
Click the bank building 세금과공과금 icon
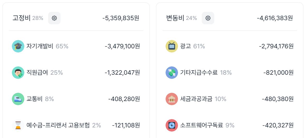172,99
